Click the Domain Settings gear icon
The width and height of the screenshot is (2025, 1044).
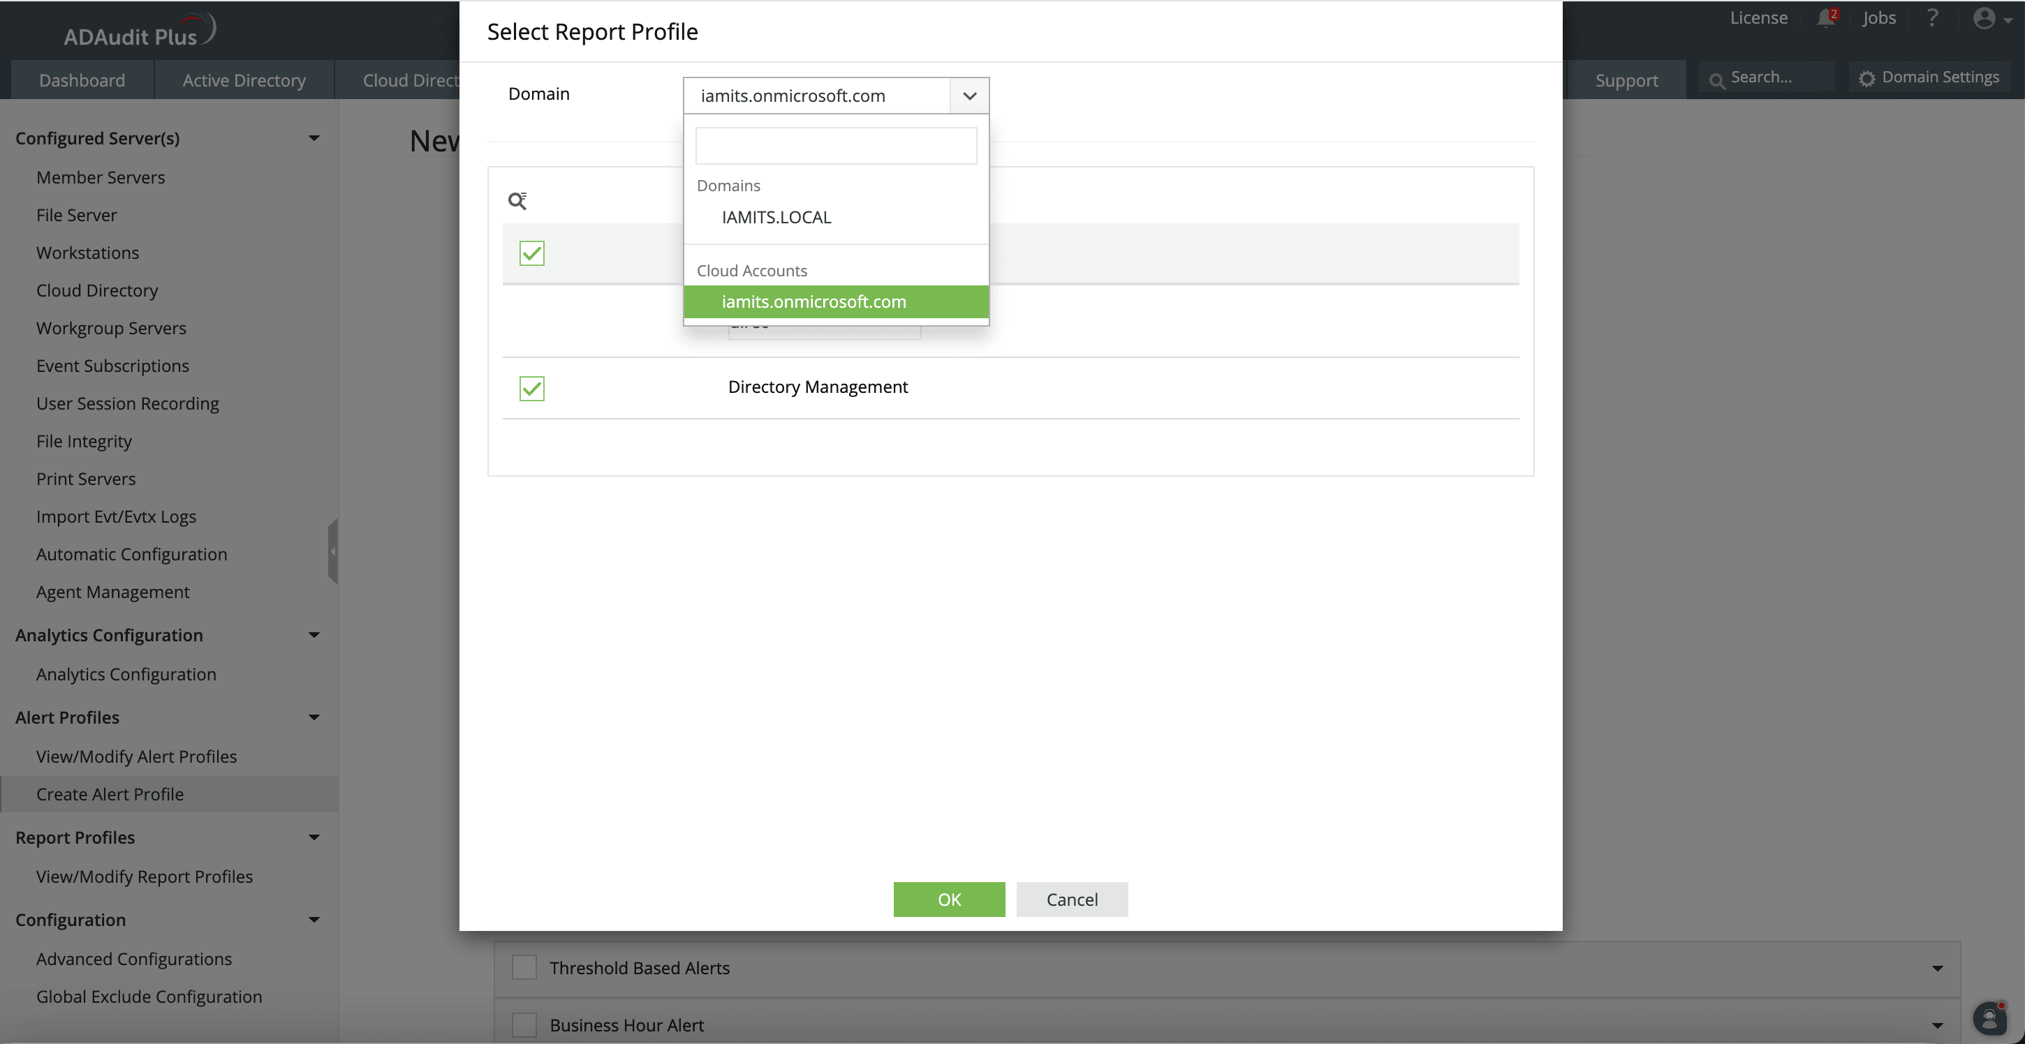point(1867,77)
